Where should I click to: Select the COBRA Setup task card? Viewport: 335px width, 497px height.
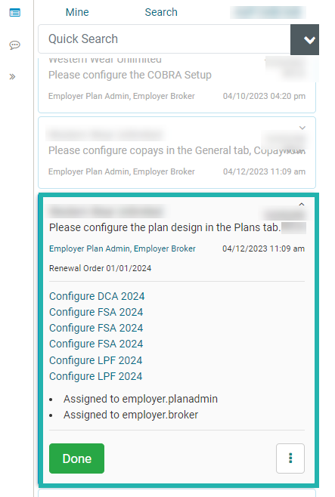177,85
